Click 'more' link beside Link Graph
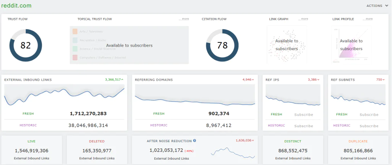The width and height of the screenshot is (392, 165). [304, 19]
